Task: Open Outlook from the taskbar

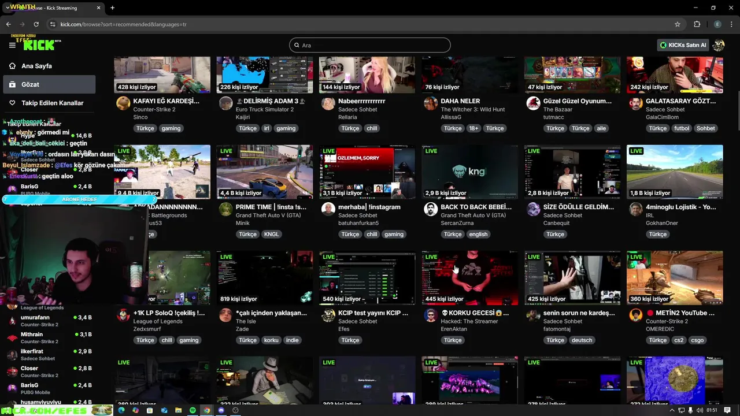Action: pyautogui.click(x=164, y=410)
